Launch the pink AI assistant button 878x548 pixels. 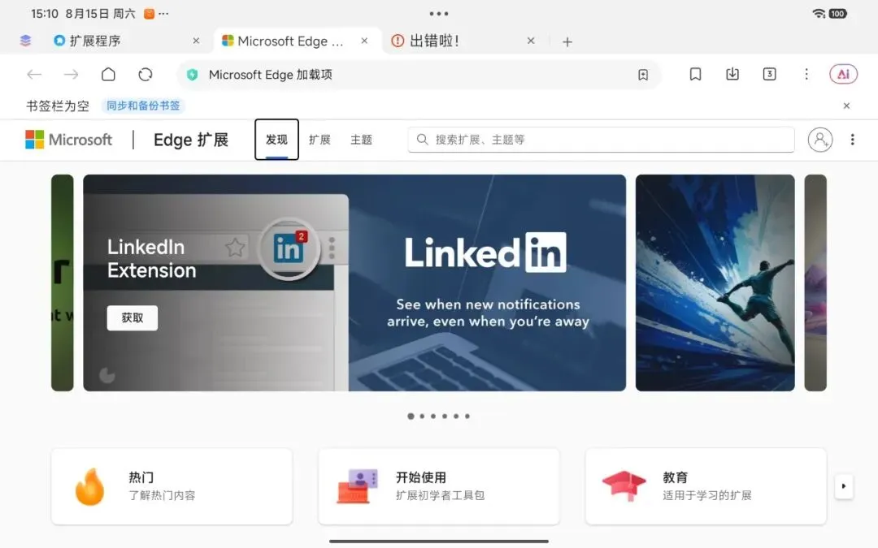point(843,75)
